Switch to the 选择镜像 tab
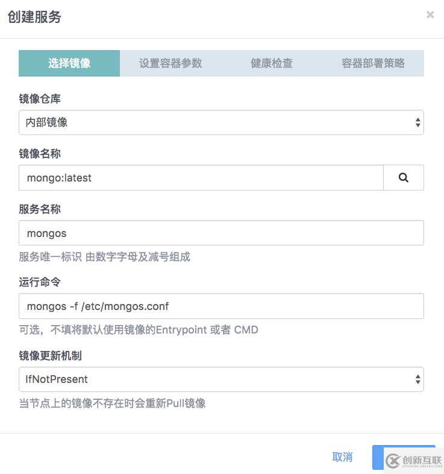The width and height of the screenshot is (444, 474). click(x=69, y=63)
